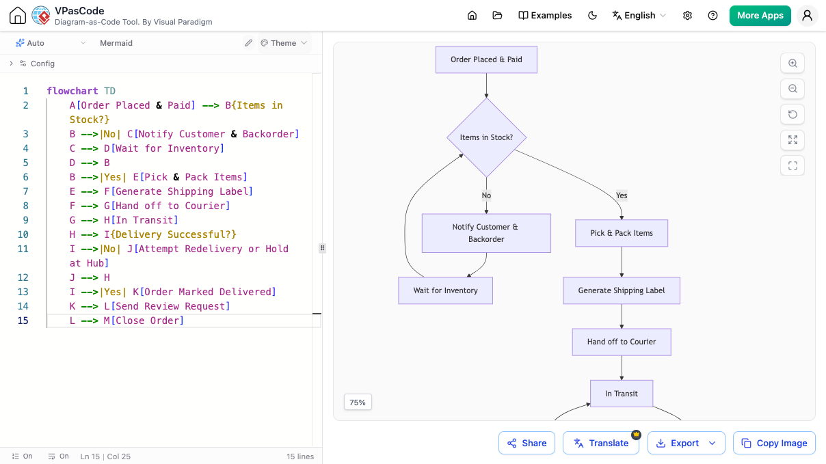Click code line 'L --> M[Close Order]'

pos(127,320)
